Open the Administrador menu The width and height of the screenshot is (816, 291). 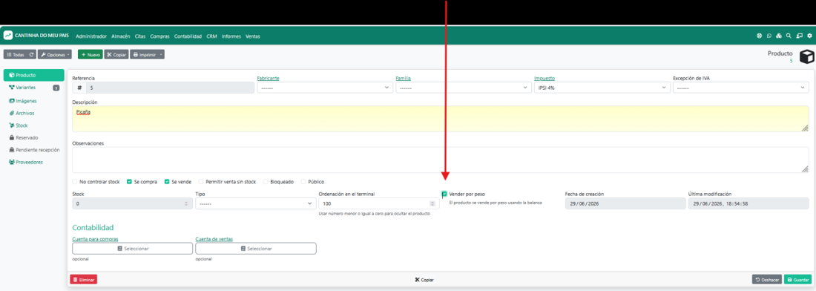tap(91, 36)
